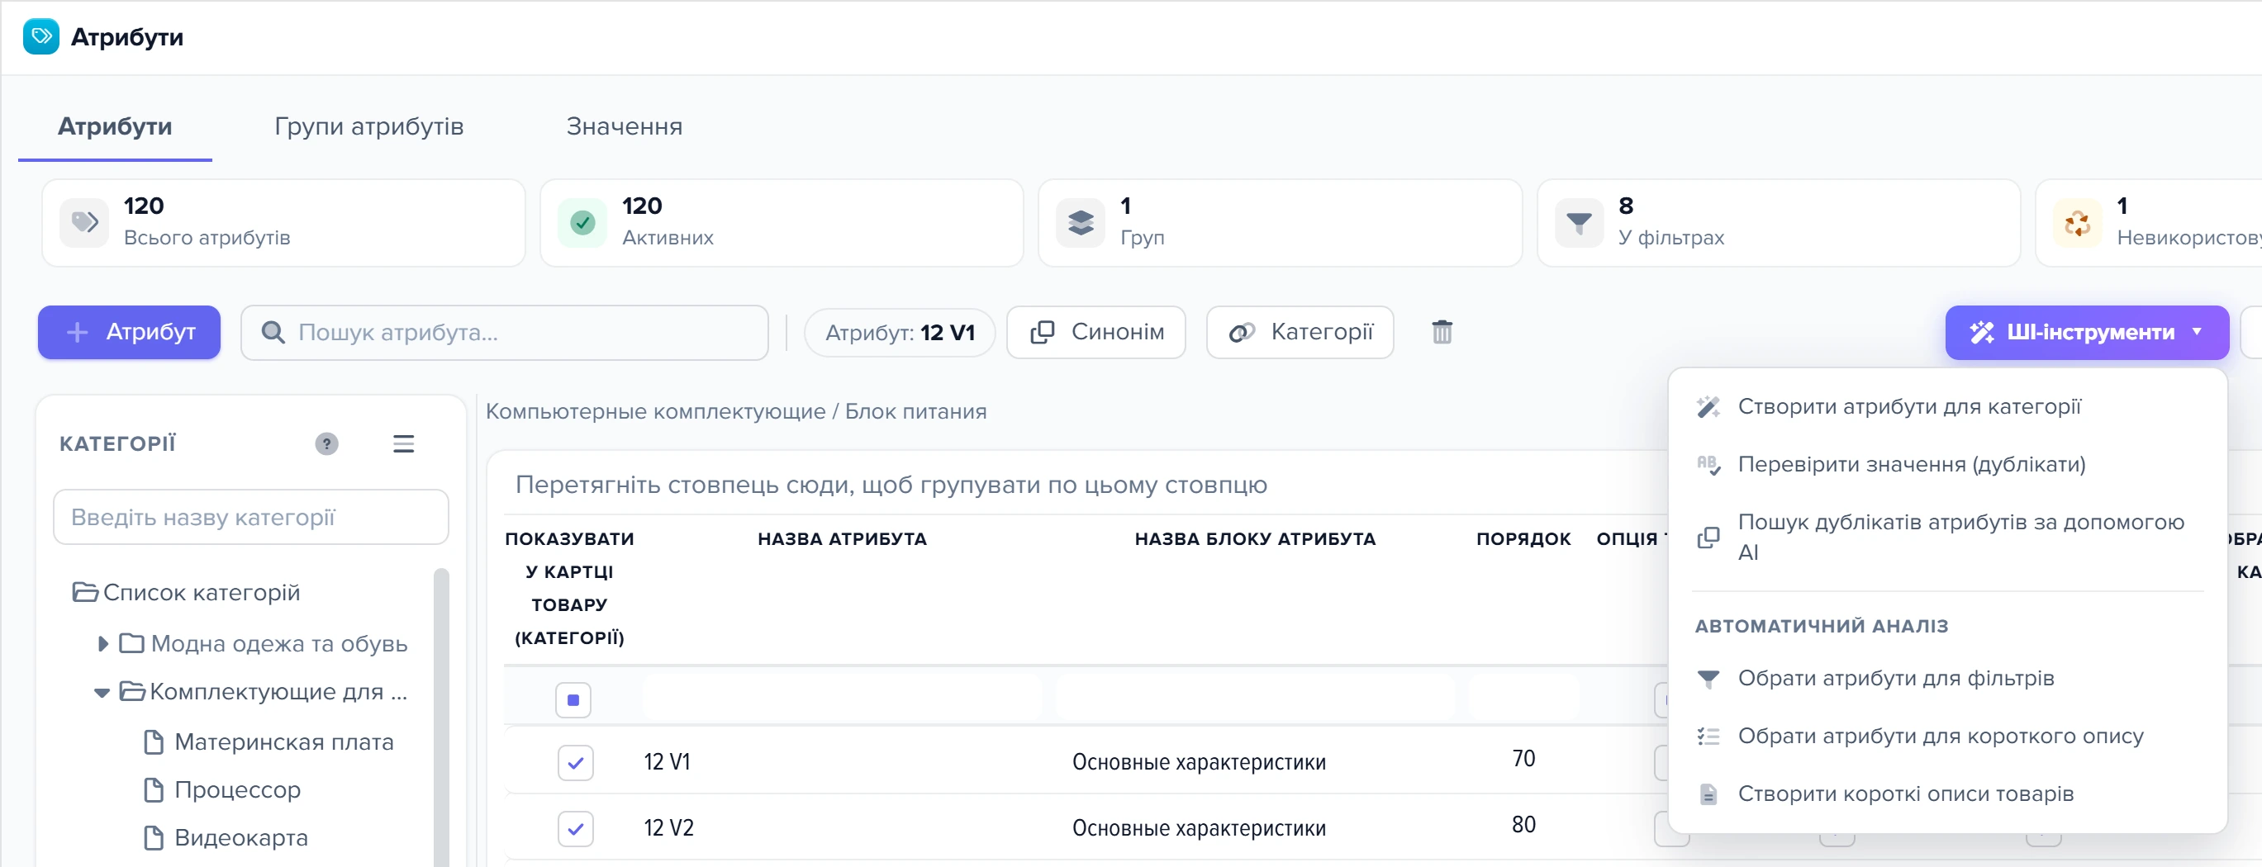This screenshot has width=2262, height=867.
Task: Switch to the Атрибути tab
Action: 115,126
